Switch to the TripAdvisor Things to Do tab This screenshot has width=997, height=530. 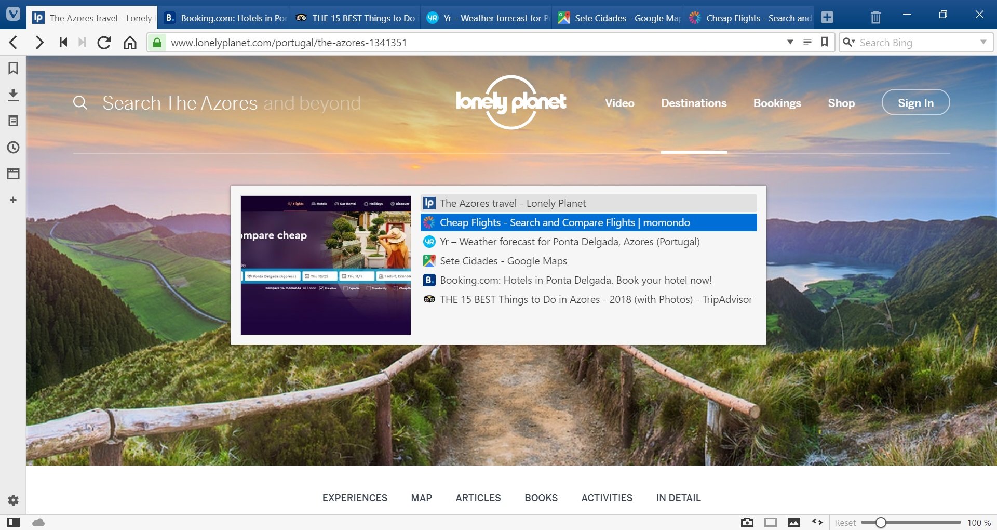(355, 18)
